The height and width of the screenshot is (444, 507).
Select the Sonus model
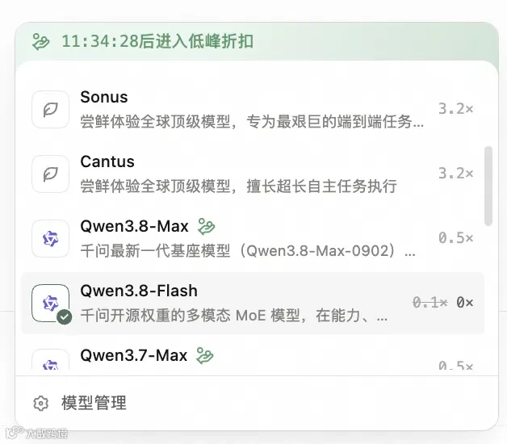click(x=253, y=109)
